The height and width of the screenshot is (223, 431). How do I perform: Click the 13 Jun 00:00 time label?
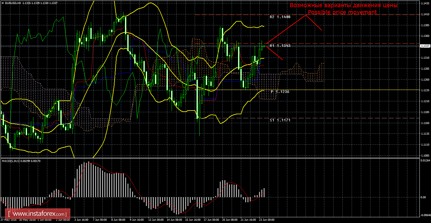click(x=156, y=220)
